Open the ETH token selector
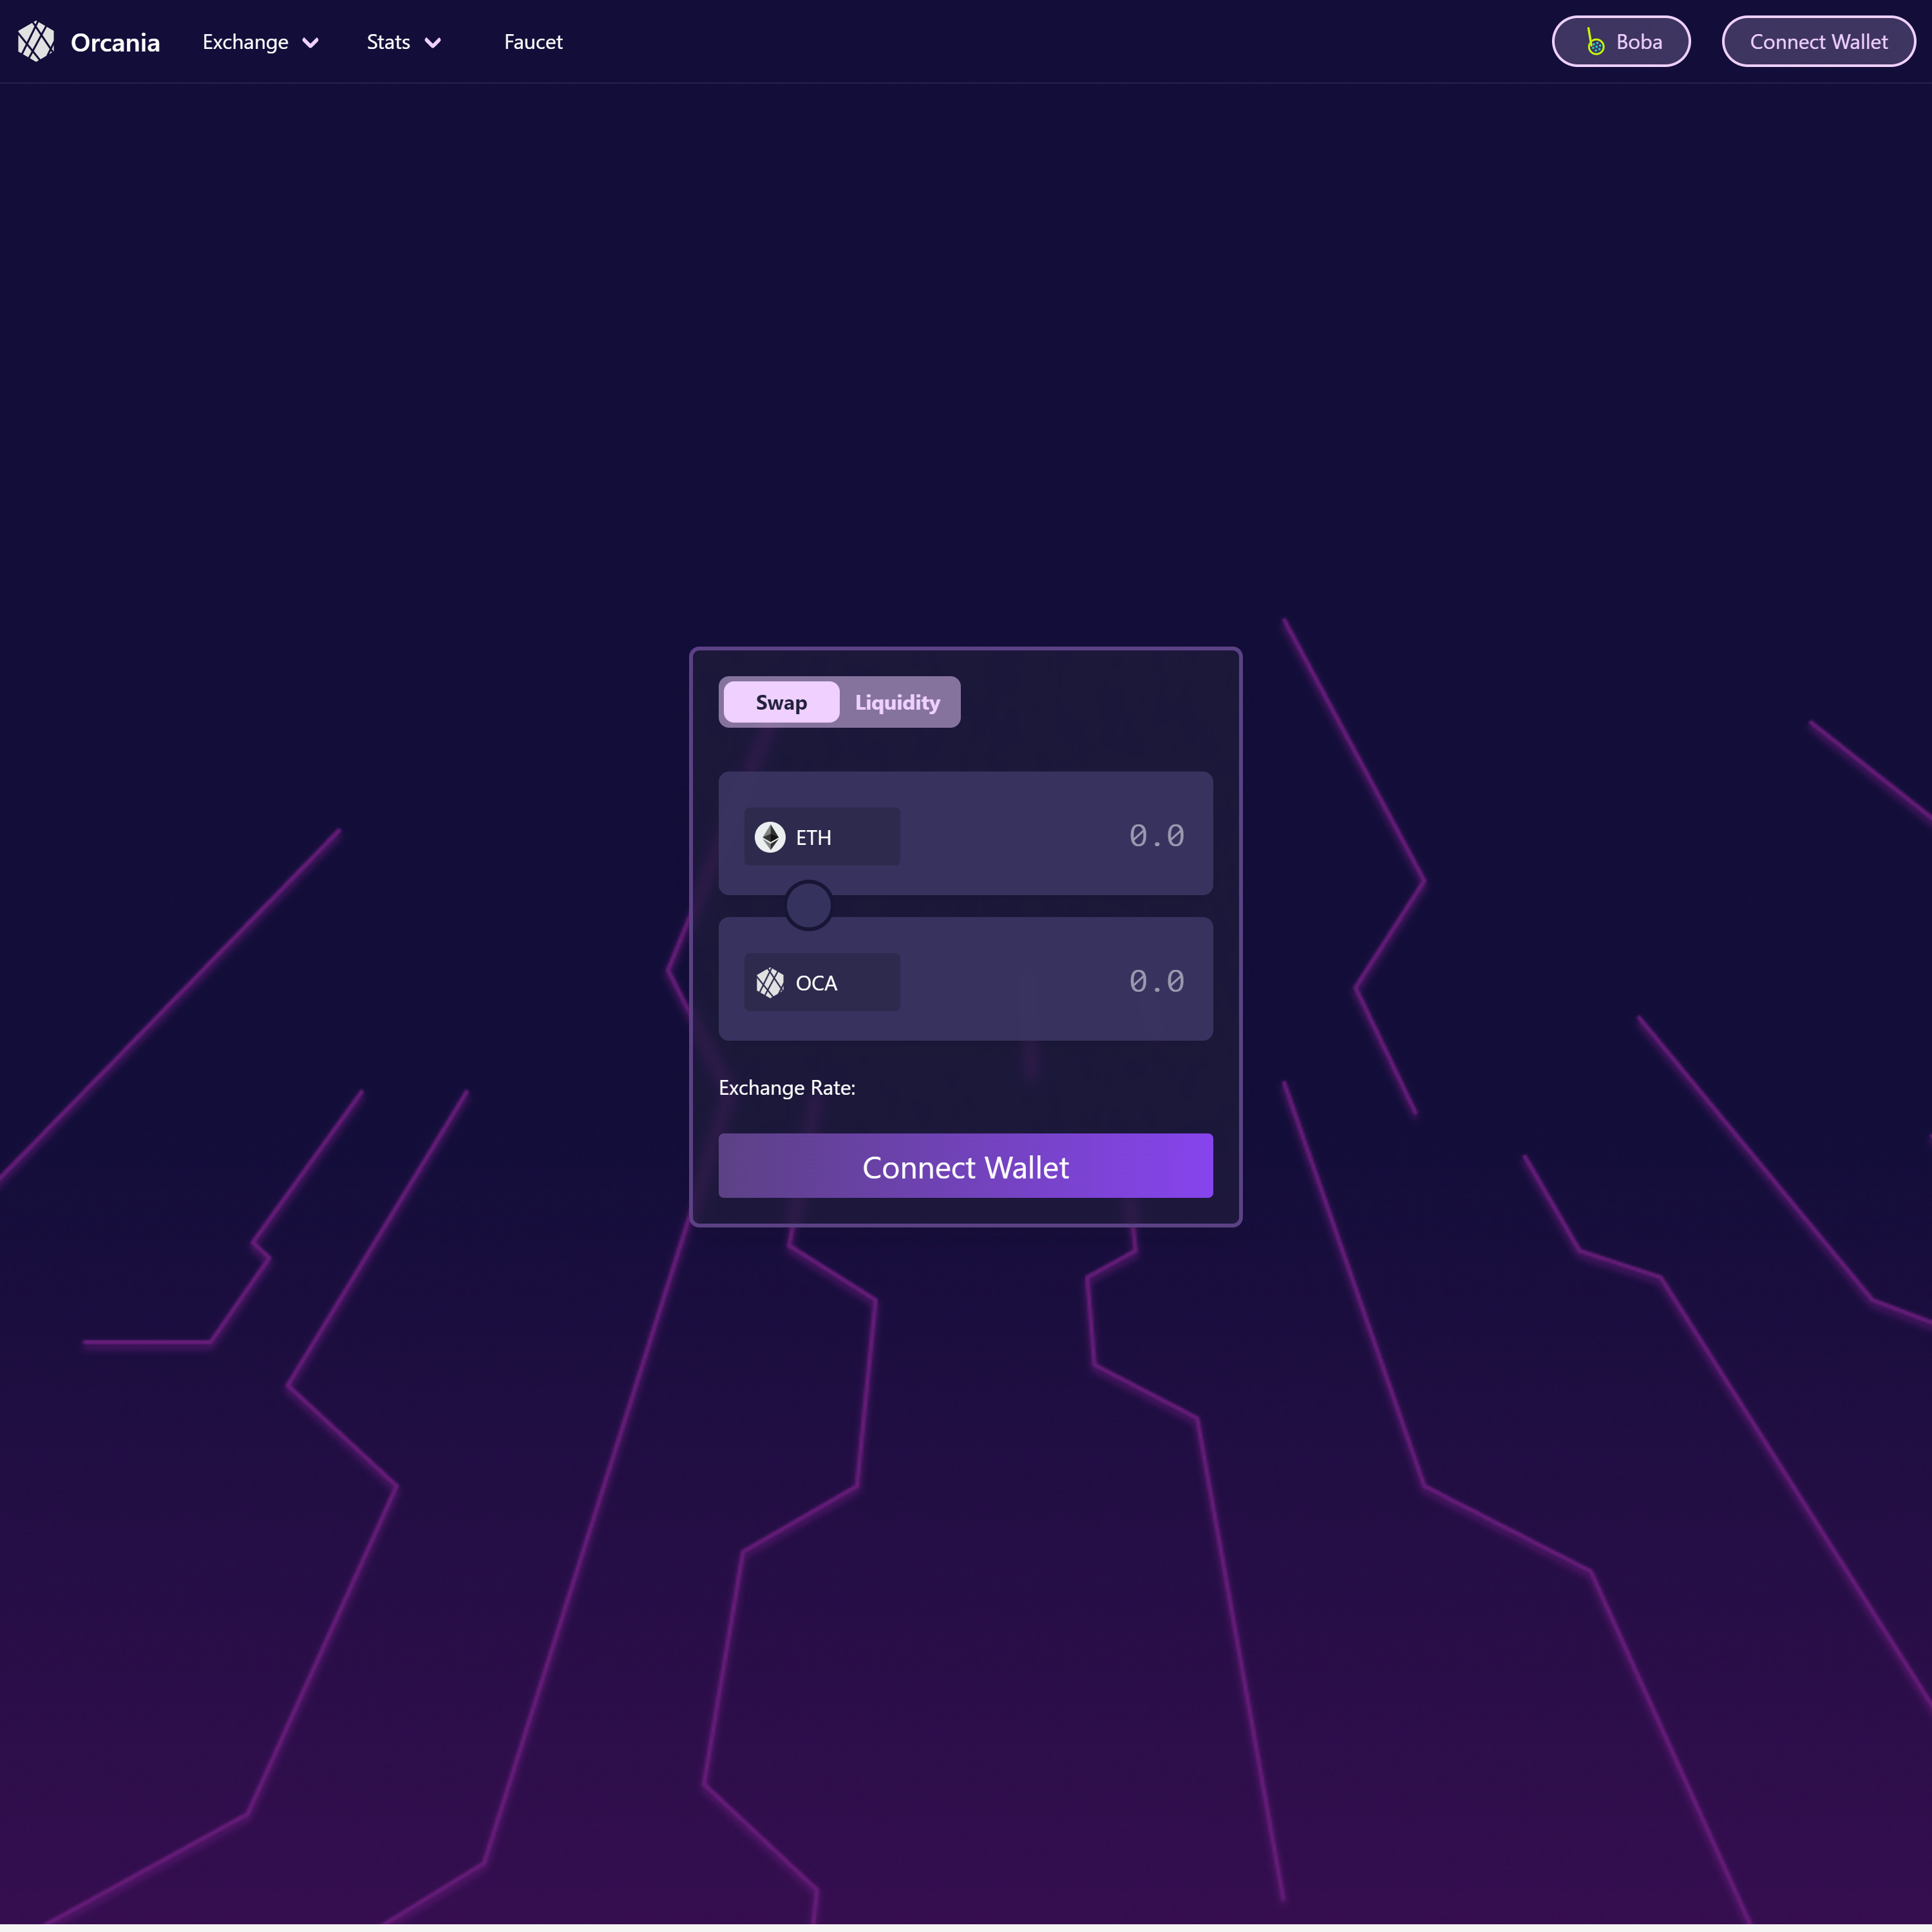The width and height of the screenshot is (1932, 1932). [x=822, y=837]
